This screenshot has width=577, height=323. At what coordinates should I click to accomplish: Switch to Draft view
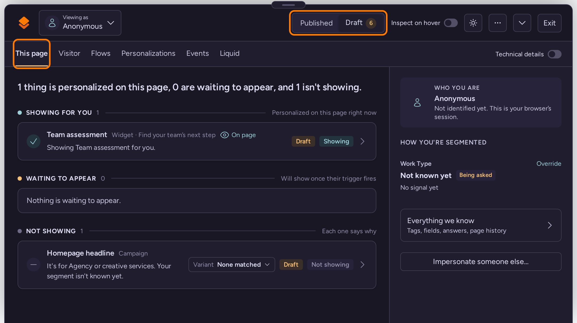pos(361,23)
